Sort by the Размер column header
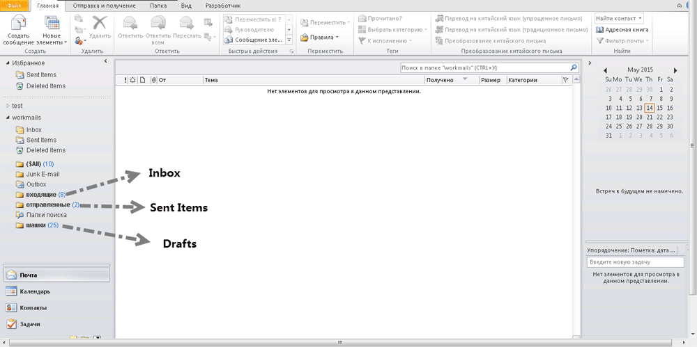697x347 pixels. click(x=493, y=80)
